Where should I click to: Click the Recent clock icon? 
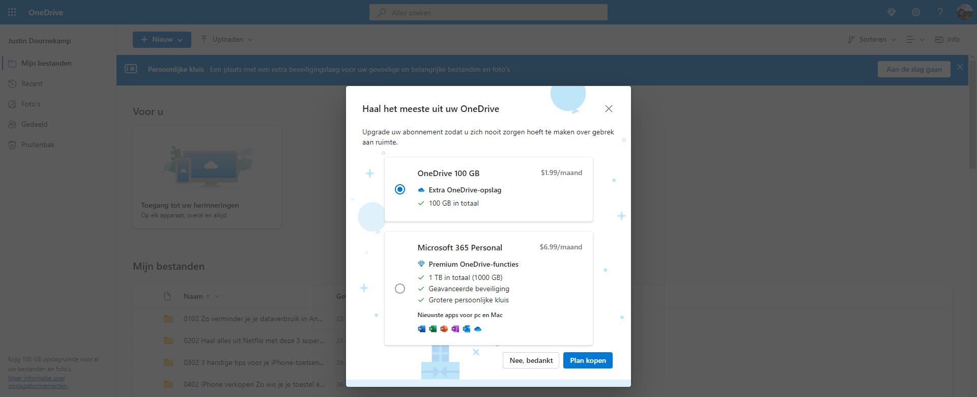click(12, 84)
